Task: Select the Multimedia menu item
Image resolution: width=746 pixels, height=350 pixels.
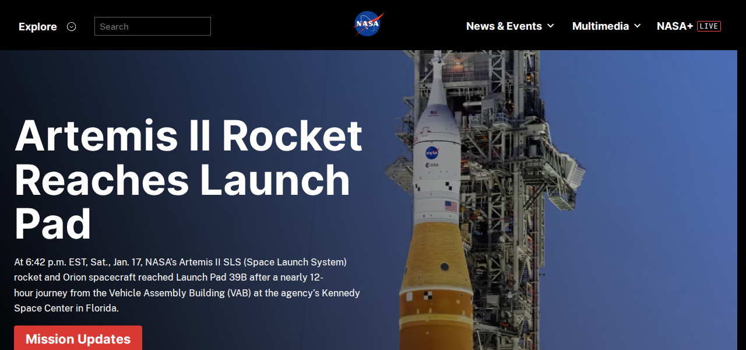Action: click(600, 26)
